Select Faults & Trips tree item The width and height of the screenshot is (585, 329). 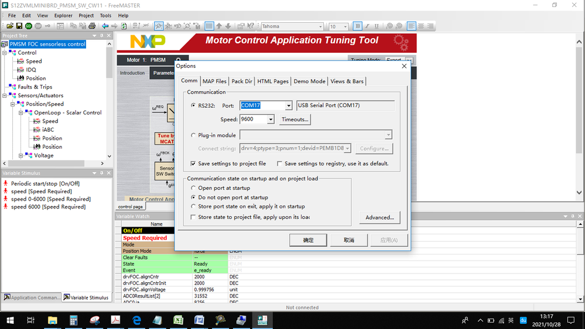coord(35,87)
